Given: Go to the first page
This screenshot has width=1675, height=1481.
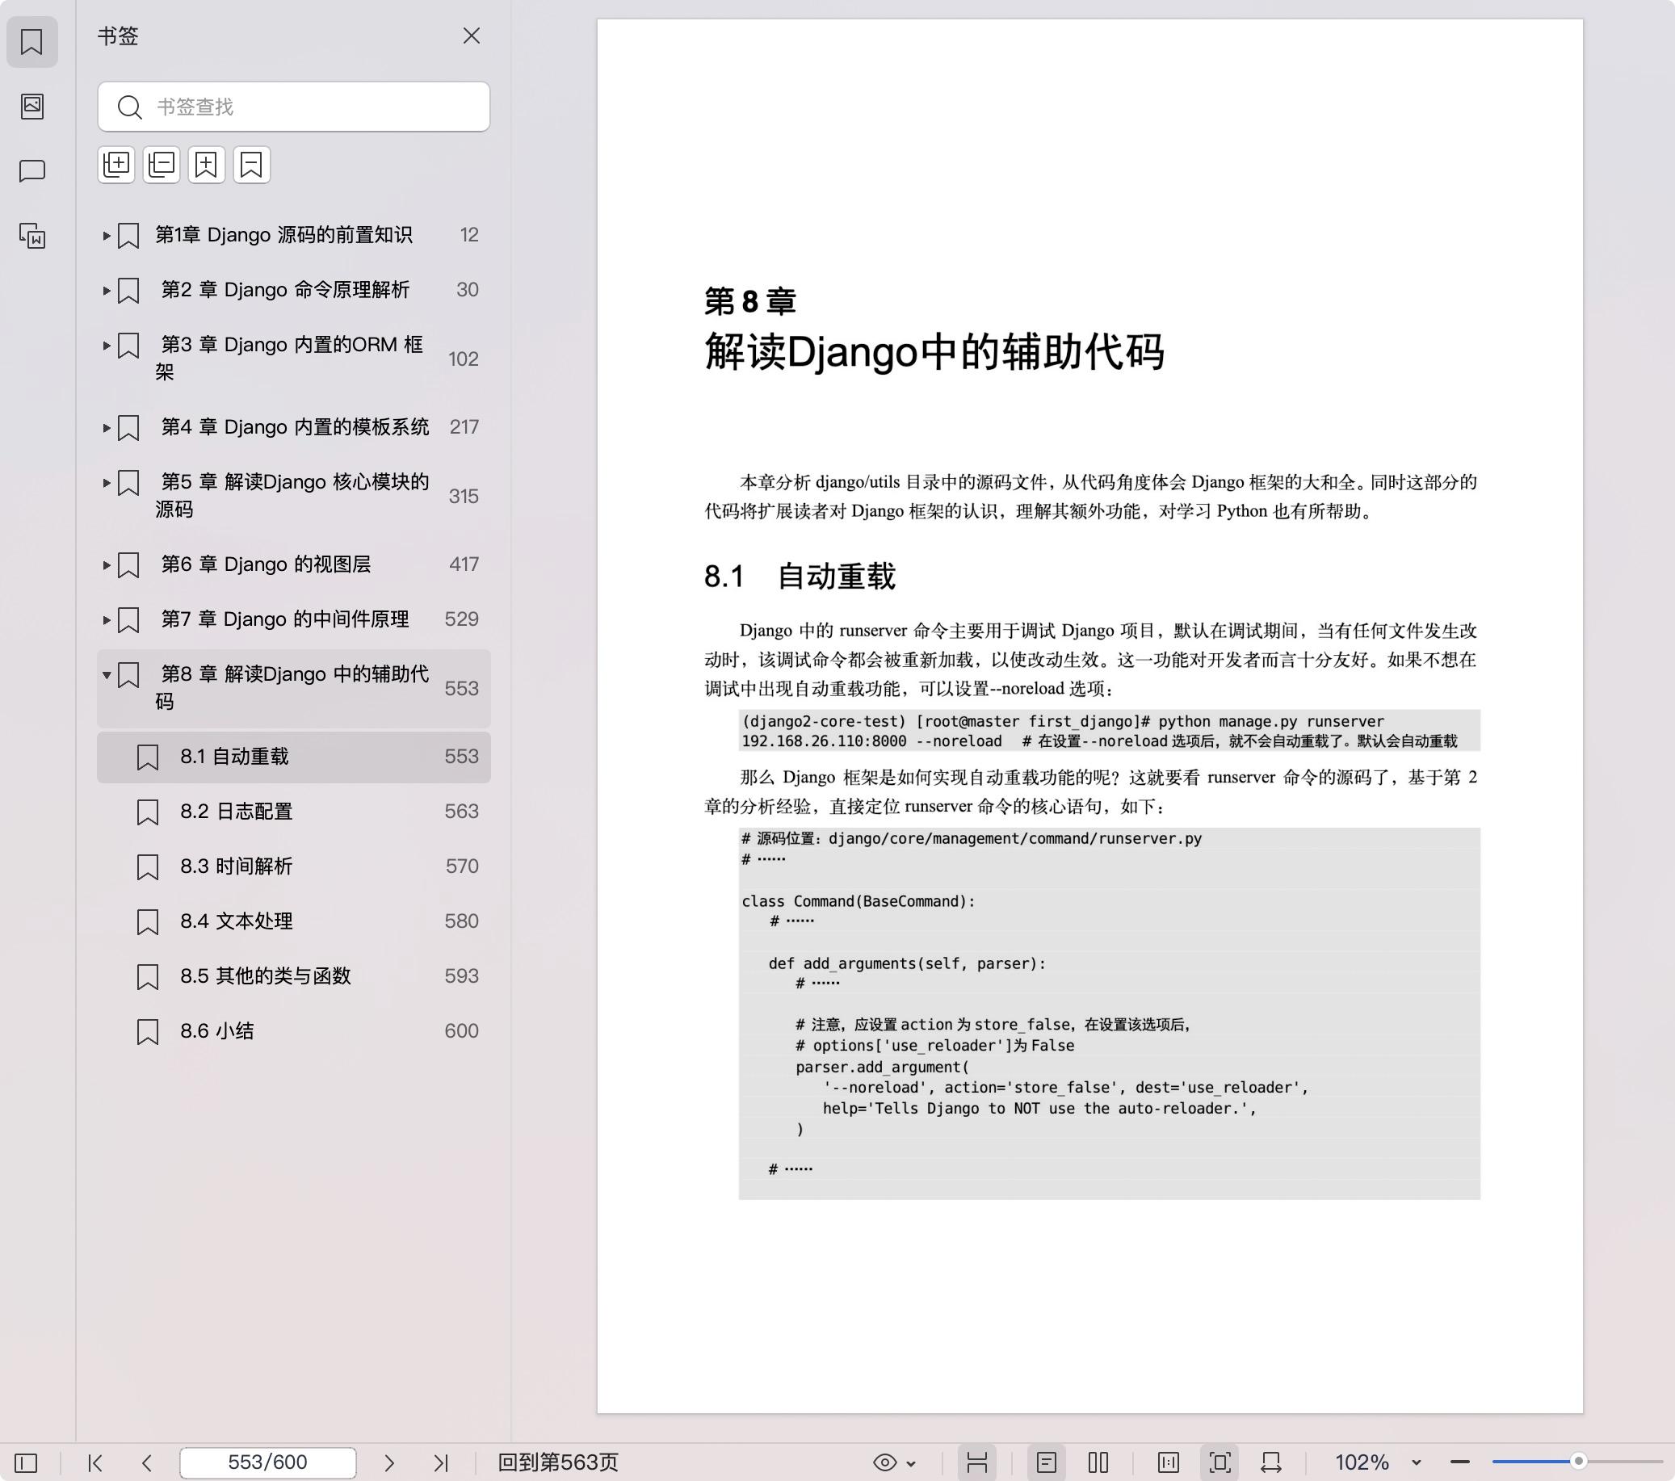Looking at the screenshot, I should pyautogui.click(x=95, y=1462).
